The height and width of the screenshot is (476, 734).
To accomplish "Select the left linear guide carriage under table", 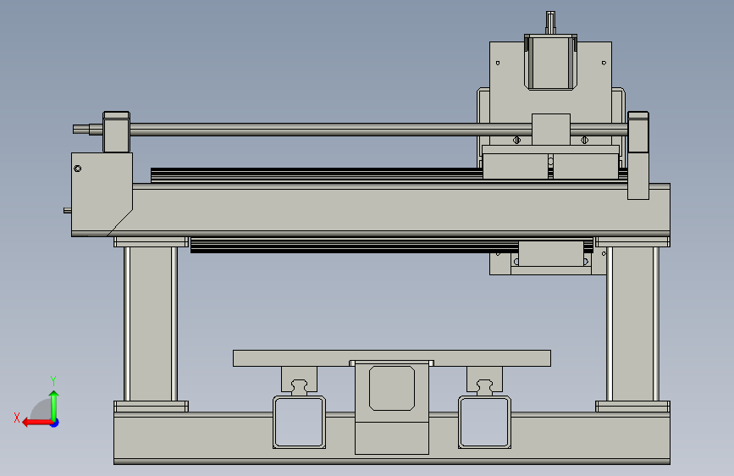I will (x=299, y=379).
